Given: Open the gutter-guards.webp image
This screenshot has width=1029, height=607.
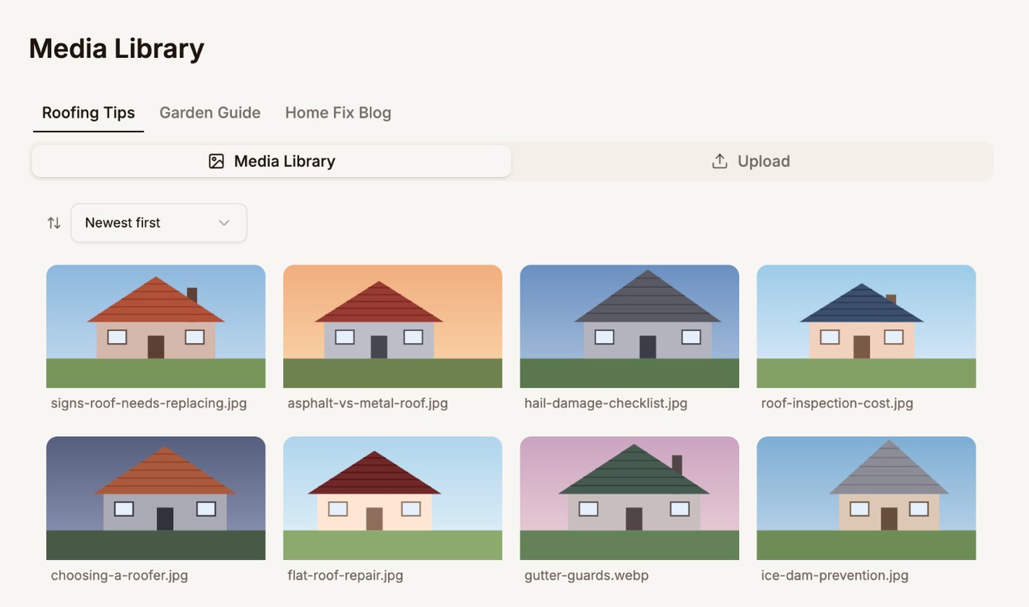Looking at the screenshot, I should [x=629, y=498].
